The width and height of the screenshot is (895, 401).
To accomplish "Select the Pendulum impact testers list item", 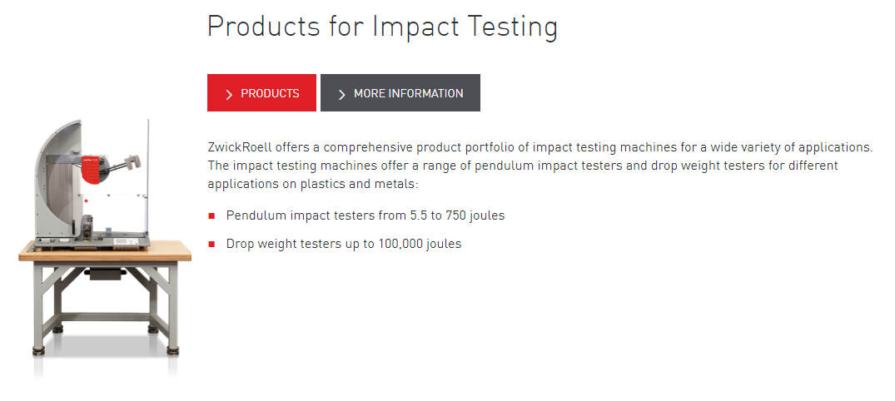I will pyautogui.click(x=365, y=215).
